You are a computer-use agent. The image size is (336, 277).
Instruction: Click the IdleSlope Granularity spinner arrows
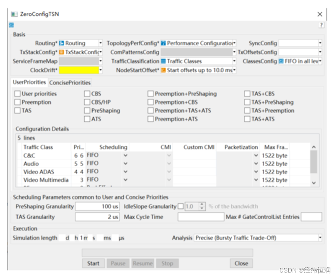click(202, 206)
